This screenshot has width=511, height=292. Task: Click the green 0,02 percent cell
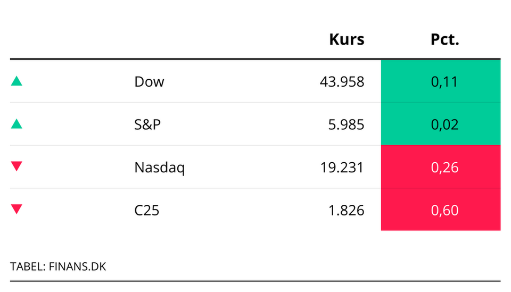[x=441, y=124]
